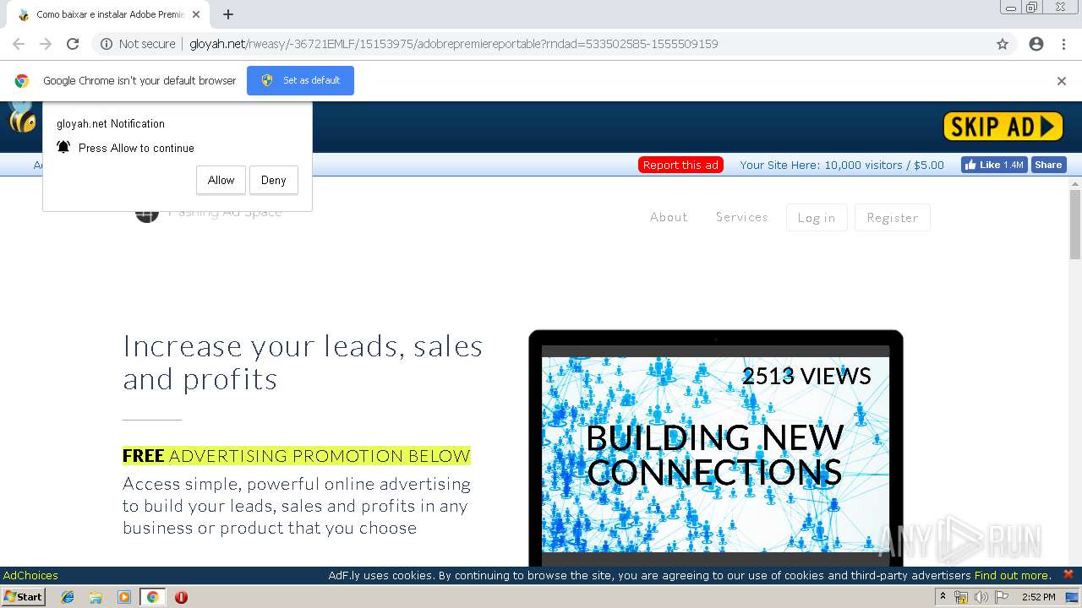Select the Como baixar e instalar tab

[109, 14]
